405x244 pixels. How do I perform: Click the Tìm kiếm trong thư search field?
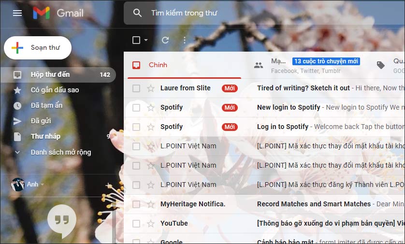coord(264,13)
